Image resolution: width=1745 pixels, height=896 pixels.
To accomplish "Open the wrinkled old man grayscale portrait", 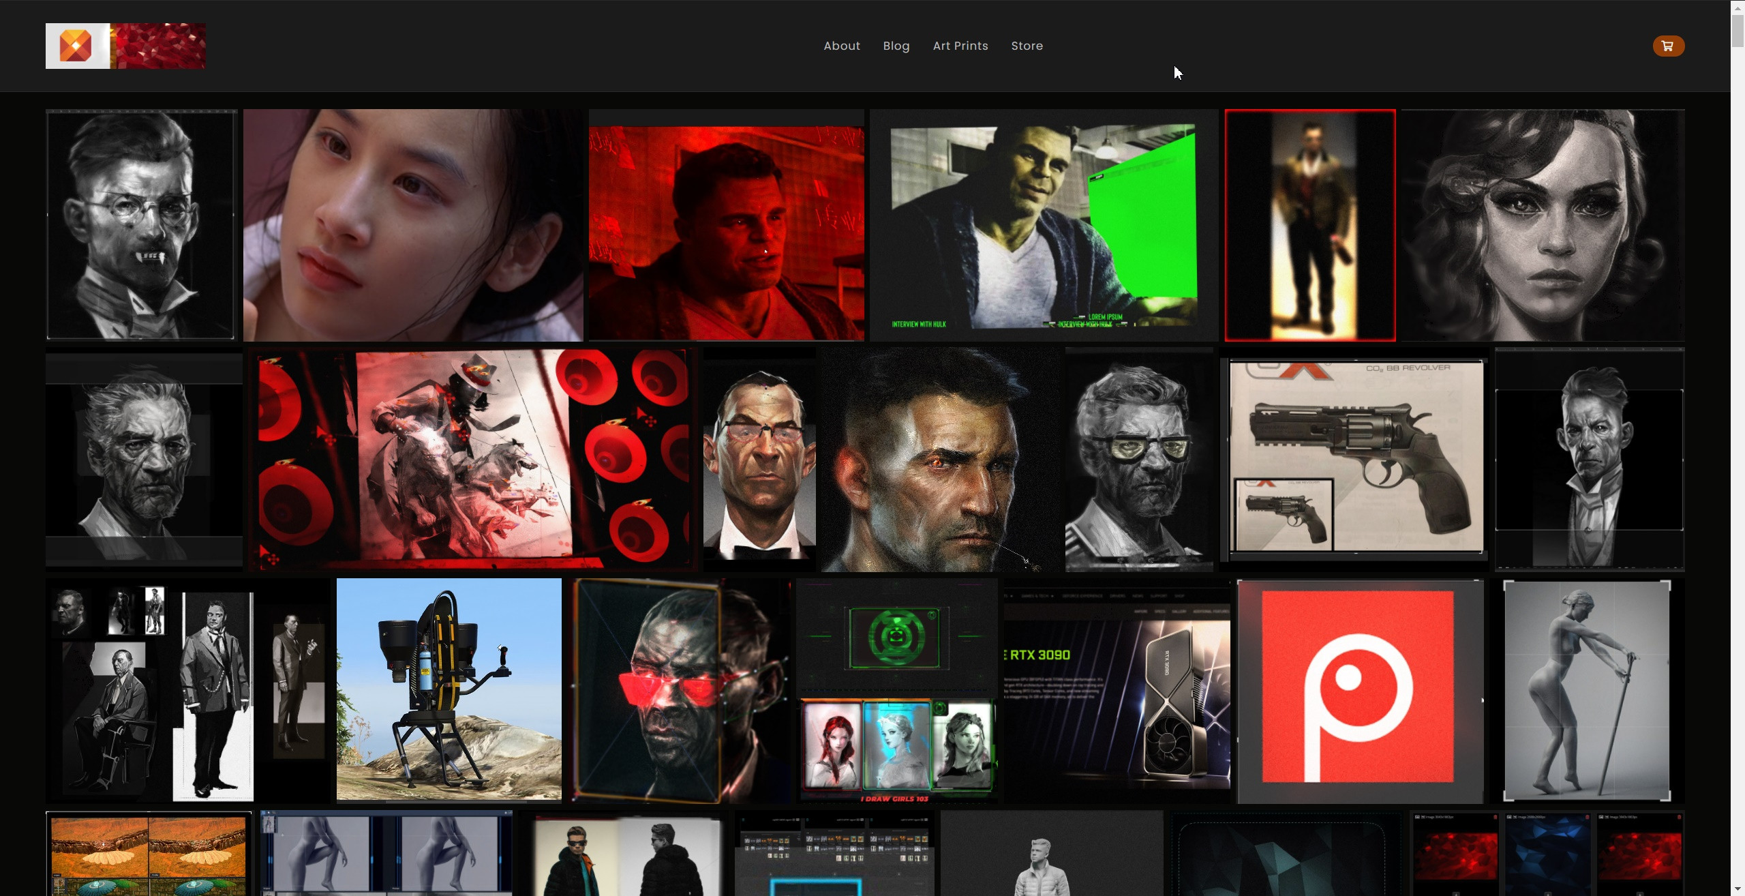I will (x=144, y=460).
